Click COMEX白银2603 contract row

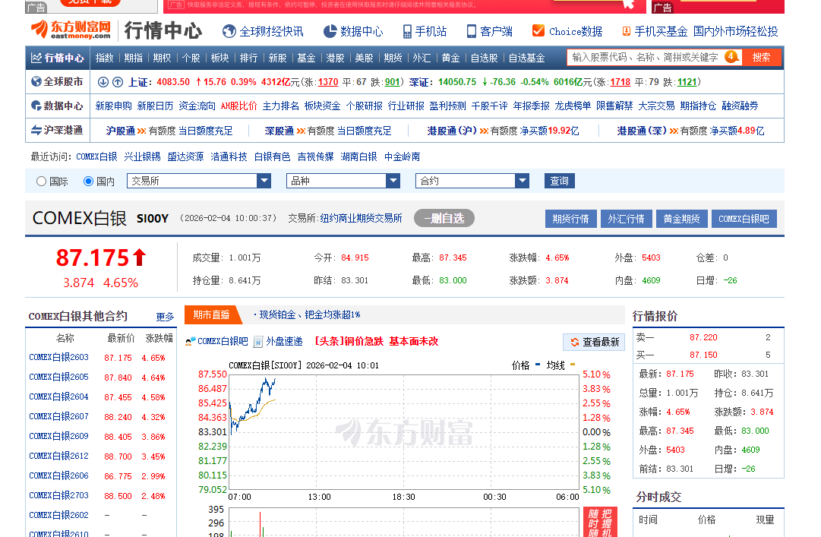(100, 358)
